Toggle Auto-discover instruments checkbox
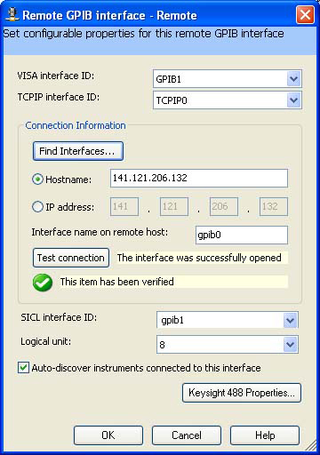 [23, 368]
